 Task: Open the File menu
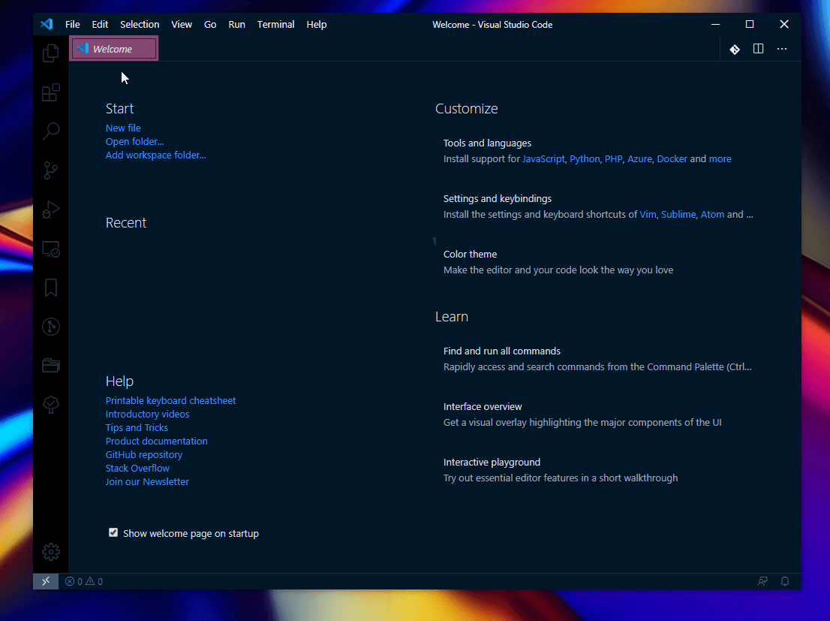(x=73, y=24)
